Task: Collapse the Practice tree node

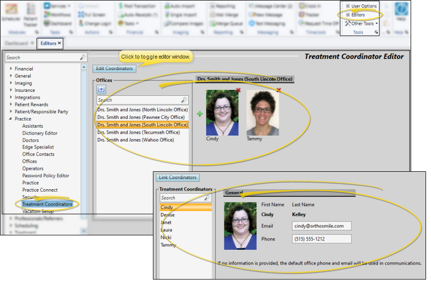Action: point(11,119)
